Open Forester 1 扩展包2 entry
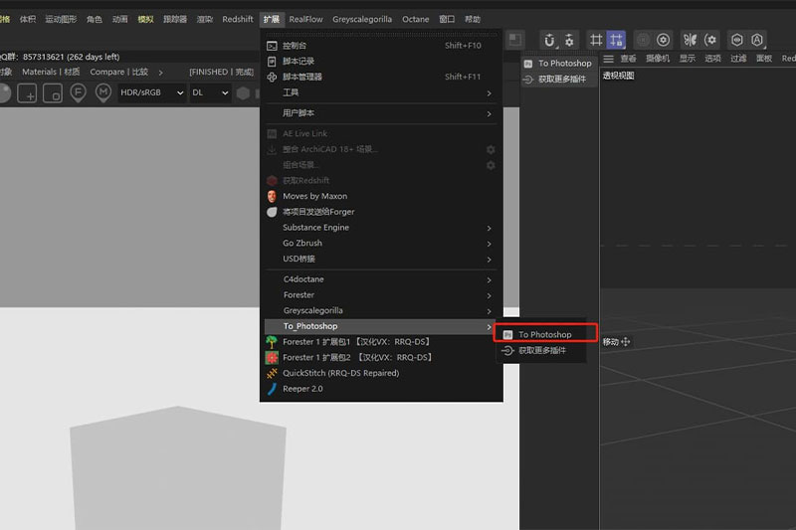The width and height of the screenshot is (796, 530). click(381, 358)
